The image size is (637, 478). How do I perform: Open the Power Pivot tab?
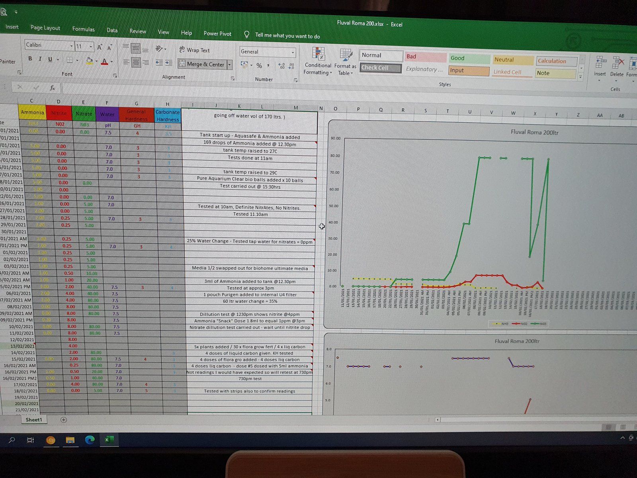click(217, 34)
